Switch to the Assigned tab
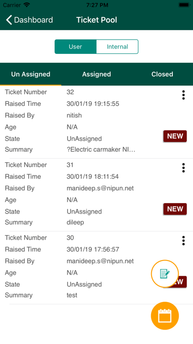This screenshot has width=193, height=344. [96, 74]
